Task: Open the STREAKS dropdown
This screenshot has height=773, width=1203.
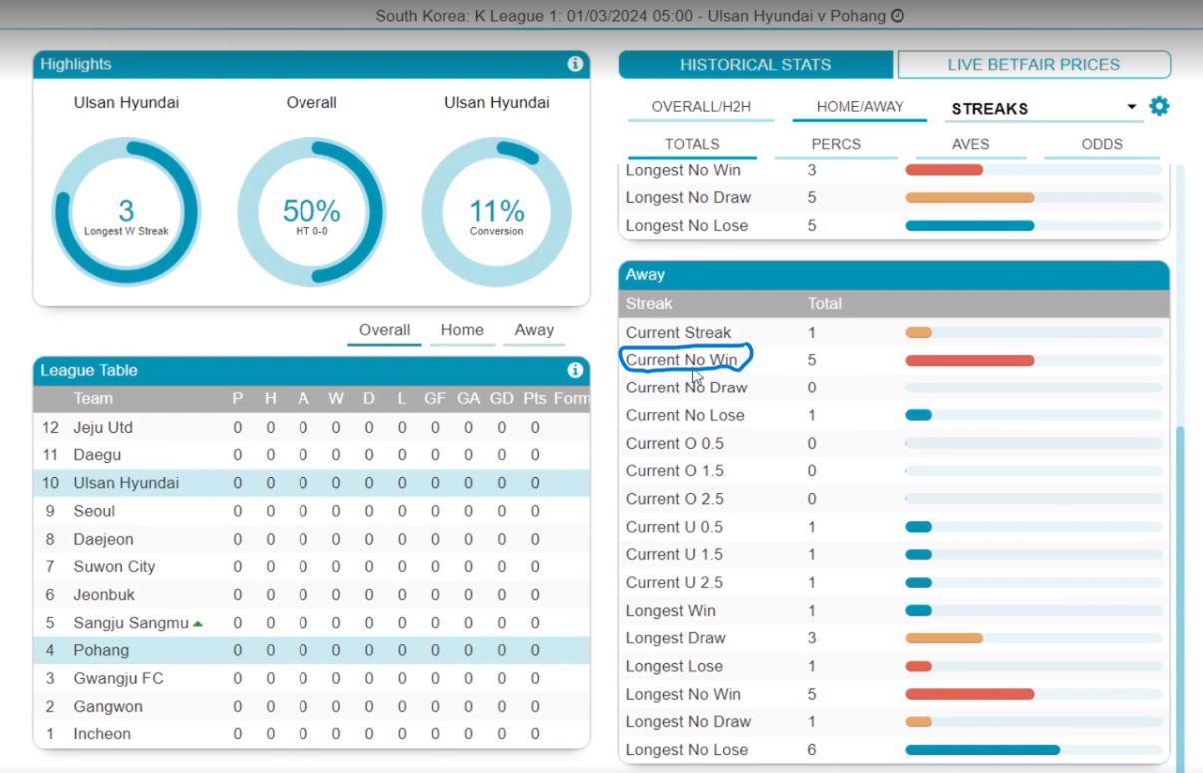Action: [1043, 108]
